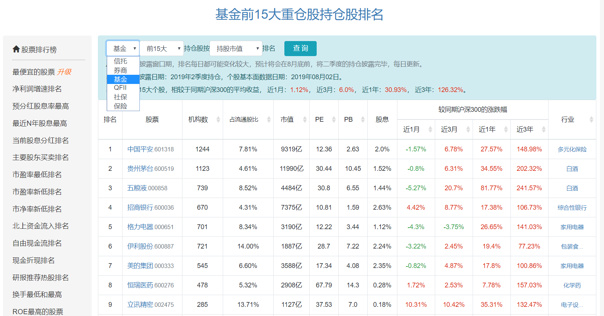Open the 前15大 dropdown

click(162, 48)
